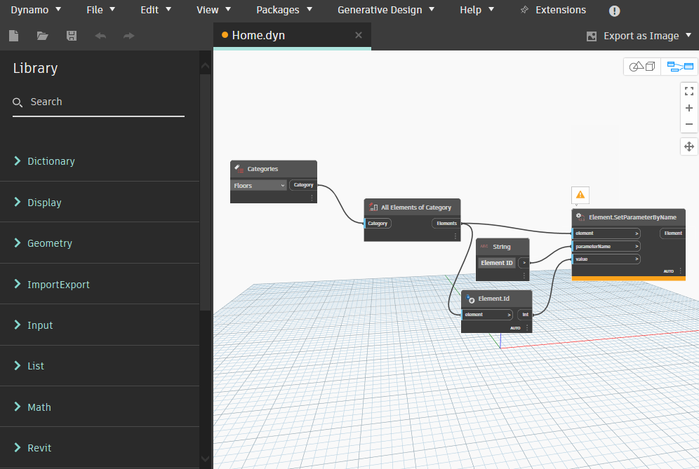The width and height of the screenshot is (699, 469).
Task: Click the Element output port on SetParameterByName
Action: pyautogui.click(x=673, y=233)
